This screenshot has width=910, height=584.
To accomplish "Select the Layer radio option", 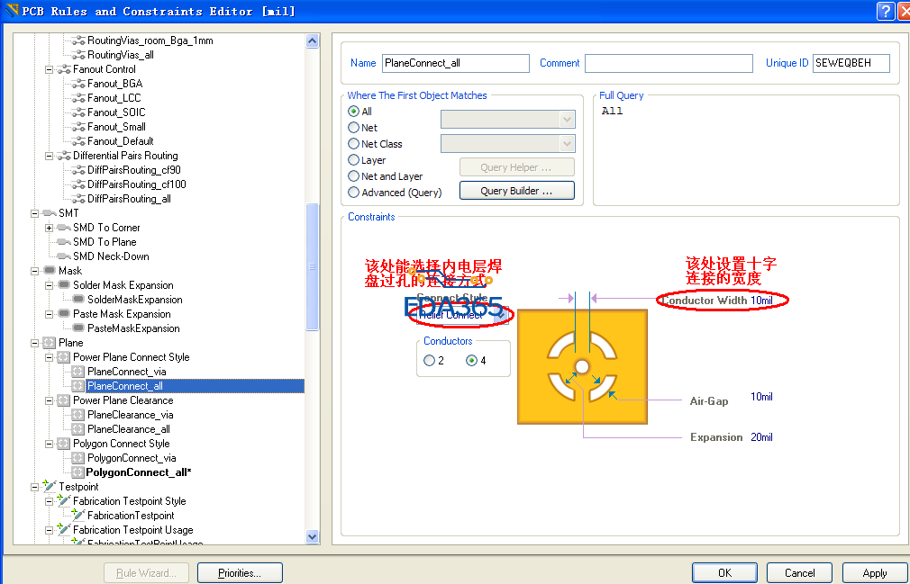I will coord(353,160).
